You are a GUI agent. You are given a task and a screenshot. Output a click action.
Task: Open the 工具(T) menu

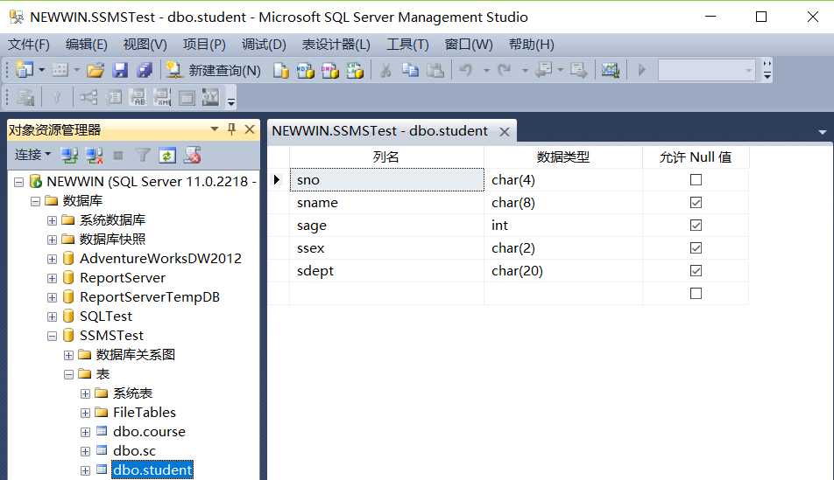tap(407, 45)
